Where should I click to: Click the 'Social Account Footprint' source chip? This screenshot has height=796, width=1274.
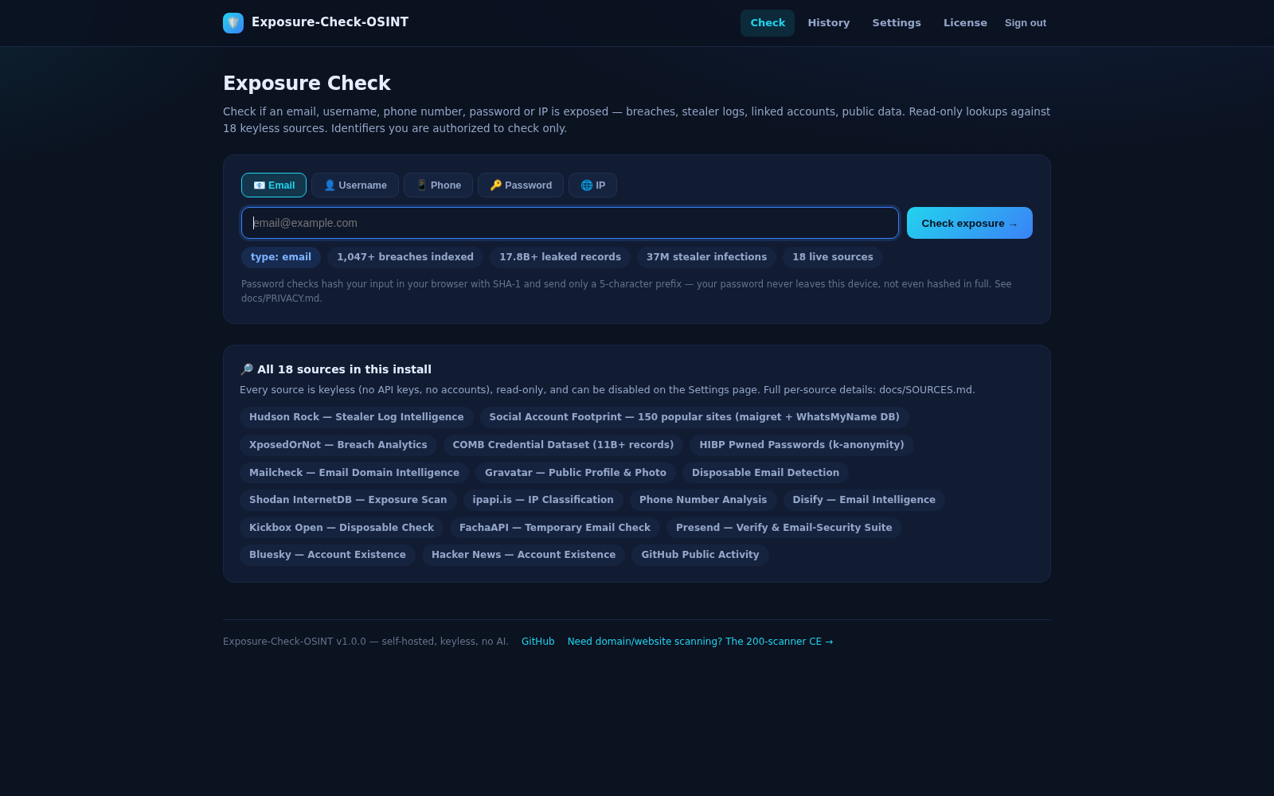pos(694,417)
